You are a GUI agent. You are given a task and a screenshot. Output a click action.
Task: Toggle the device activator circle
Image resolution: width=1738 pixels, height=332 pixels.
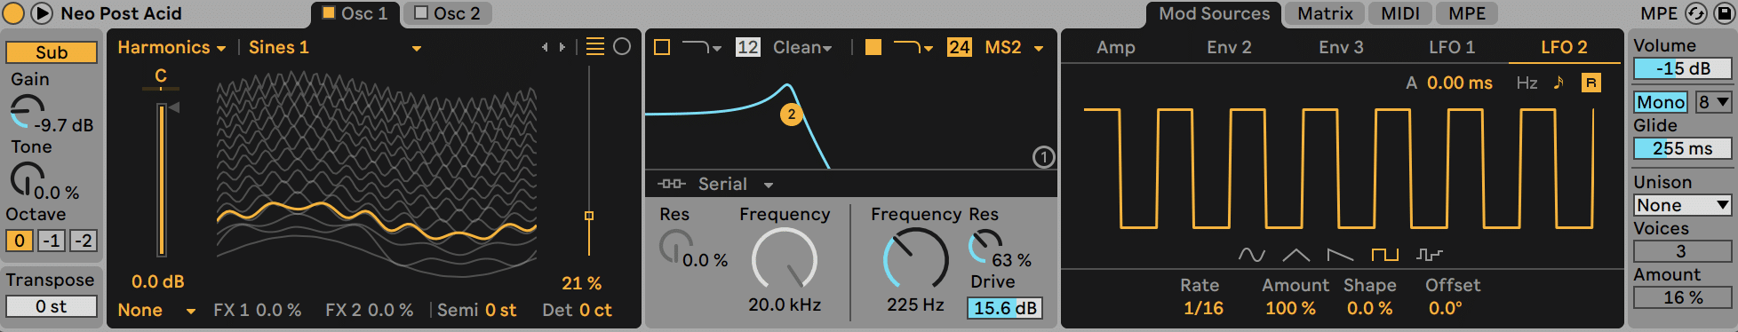tap(13, 13)
